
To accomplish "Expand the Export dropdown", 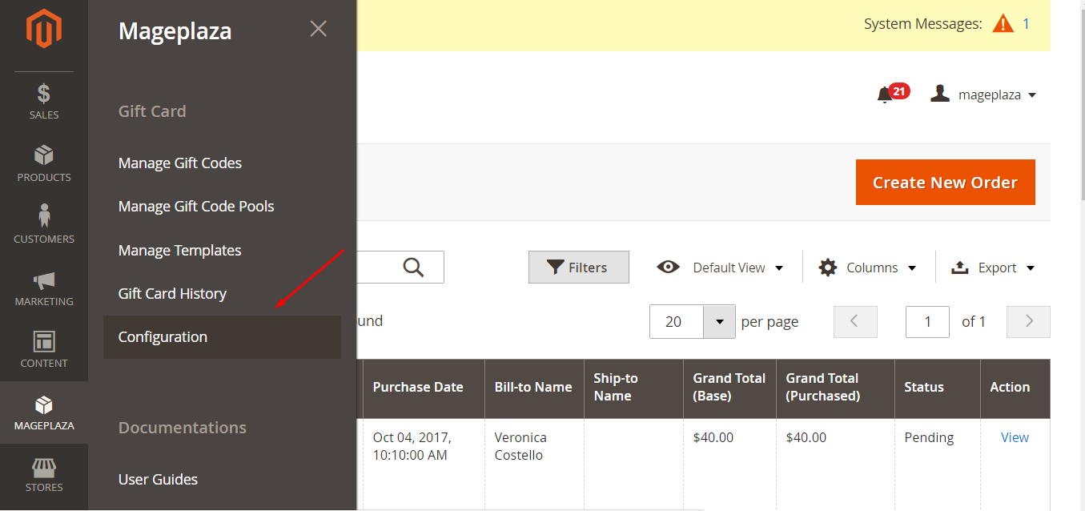I will (x=993, y=268).
